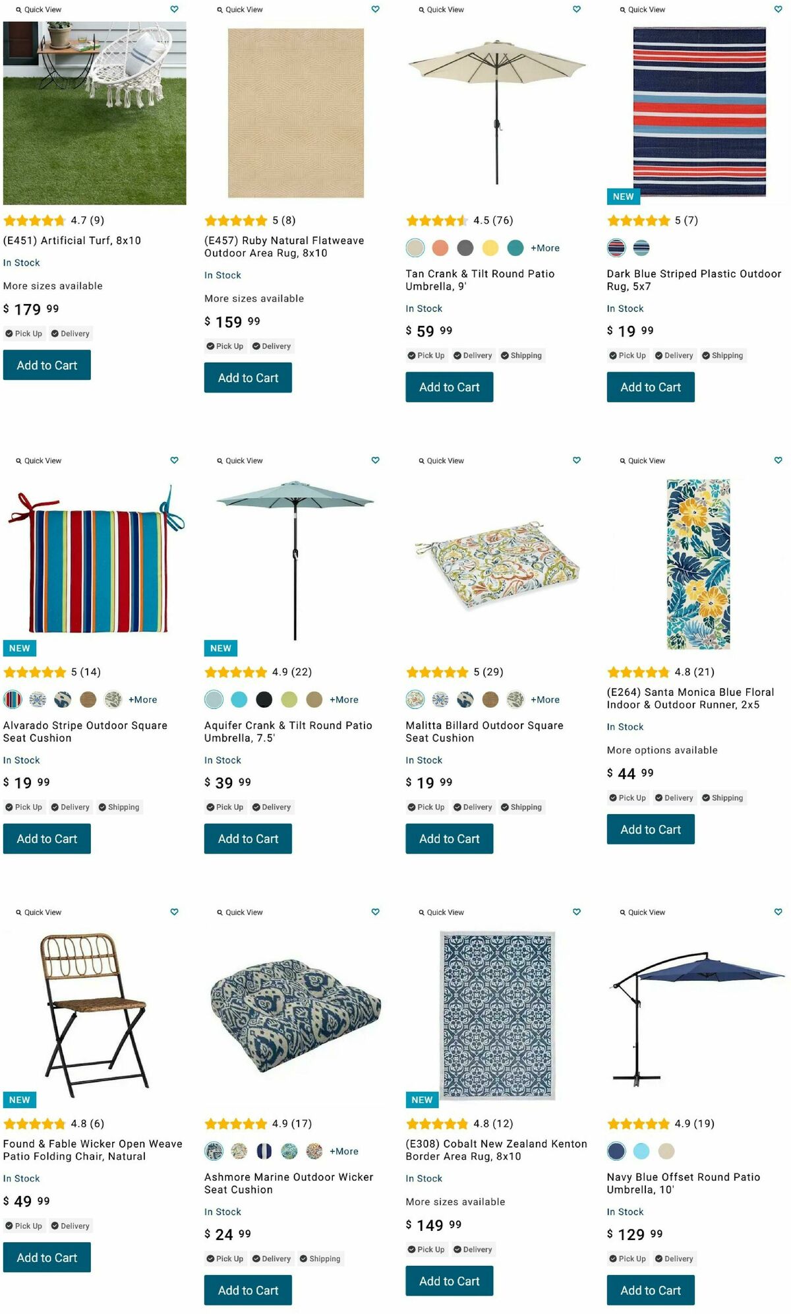The image size is (791, 1314).
Task: Open Quick View for Malitta Billard cushion
Action: click(x=442, y=460)
